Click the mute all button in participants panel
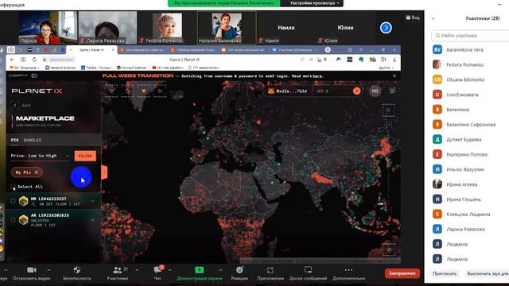The width and height of the screenshot is (509, 286). (487, 273)
